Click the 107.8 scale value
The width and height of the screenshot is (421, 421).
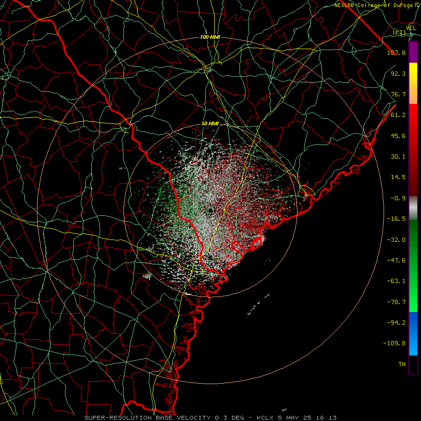pyautogui.click(x=396, y=52)
